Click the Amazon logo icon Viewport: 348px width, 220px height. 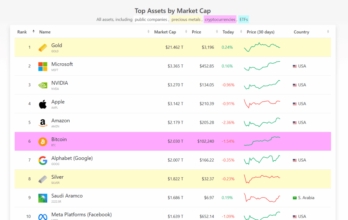click(42, 123)
